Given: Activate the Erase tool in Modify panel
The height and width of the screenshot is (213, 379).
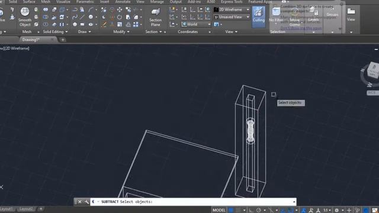Looking at the screenshot, I should [x=104, y=24].
